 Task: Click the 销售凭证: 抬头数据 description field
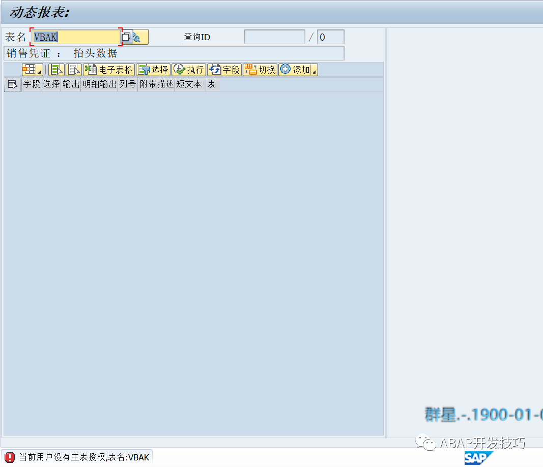tap(174, 53)
